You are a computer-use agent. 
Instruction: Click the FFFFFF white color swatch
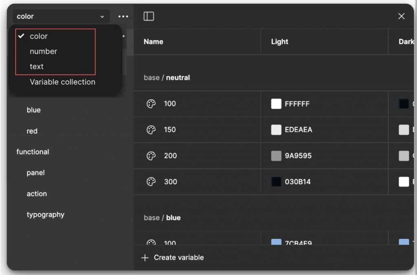(276, 104)
